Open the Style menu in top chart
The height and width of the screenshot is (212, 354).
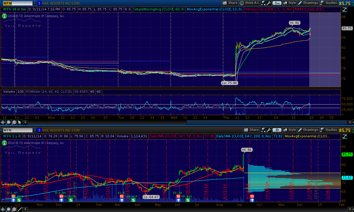click(x=289, y=3)
